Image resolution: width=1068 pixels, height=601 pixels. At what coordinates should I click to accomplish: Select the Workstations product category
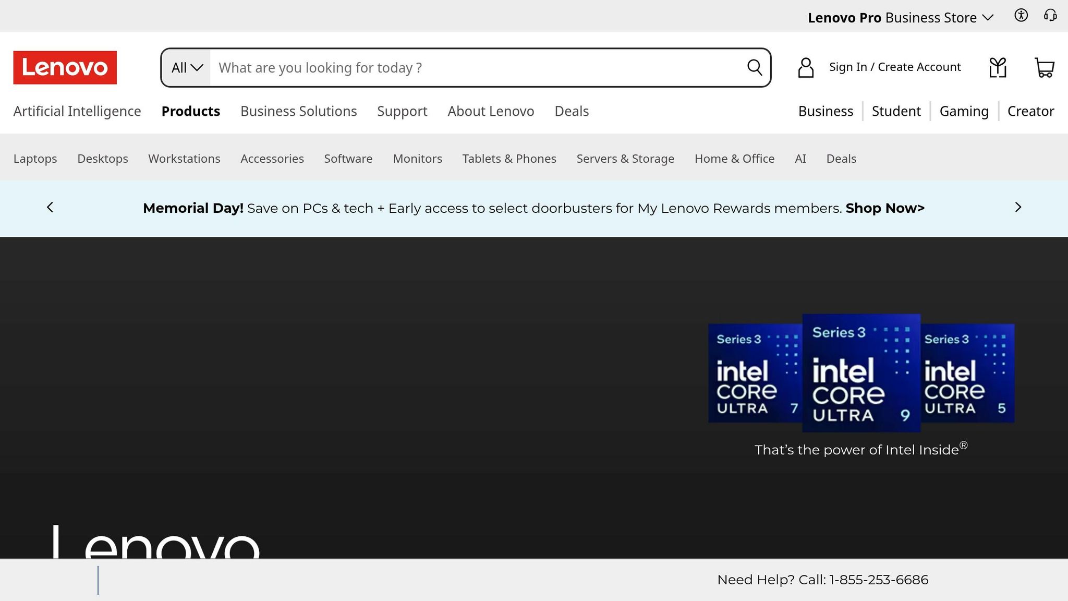pos(184,159)
